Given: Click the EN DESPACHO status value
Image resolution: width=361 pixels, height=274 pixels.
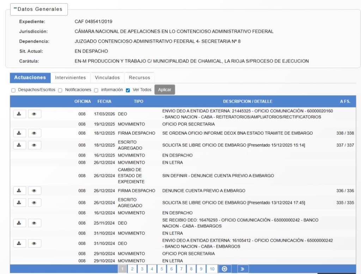Looking at the screenshot, I should (x=91, y=51).
